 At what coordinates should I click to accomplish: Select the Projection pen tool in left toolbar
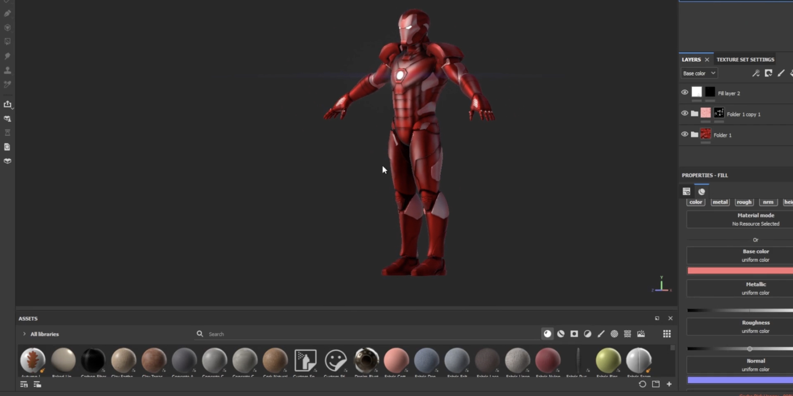click(x=7, y=14)
